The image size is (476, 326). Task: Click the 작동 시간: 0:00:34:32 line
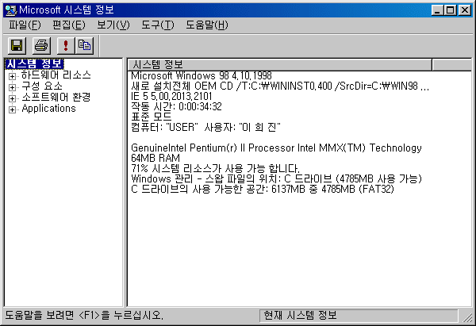pos(176,107)
